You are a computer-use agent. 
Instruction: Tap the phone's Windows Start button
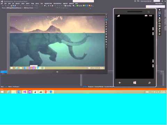135,83
